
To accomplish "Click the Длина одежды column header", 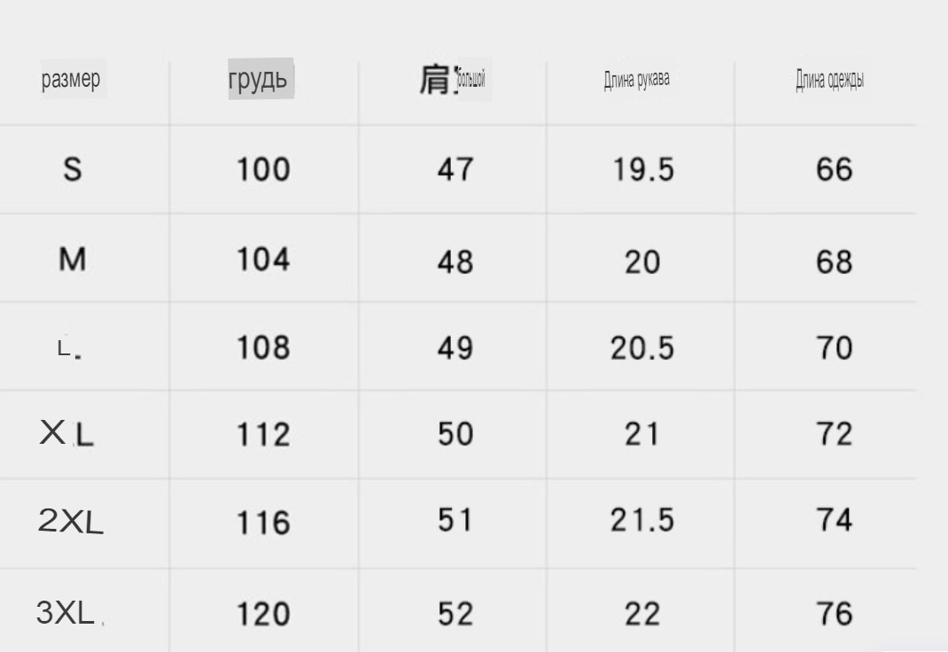I will point(829,81).
